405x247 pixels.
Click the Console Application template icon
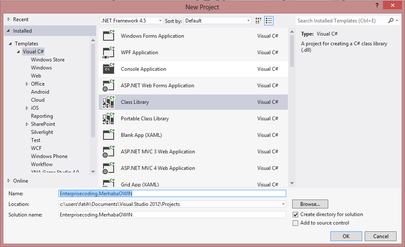coord(109,69)
